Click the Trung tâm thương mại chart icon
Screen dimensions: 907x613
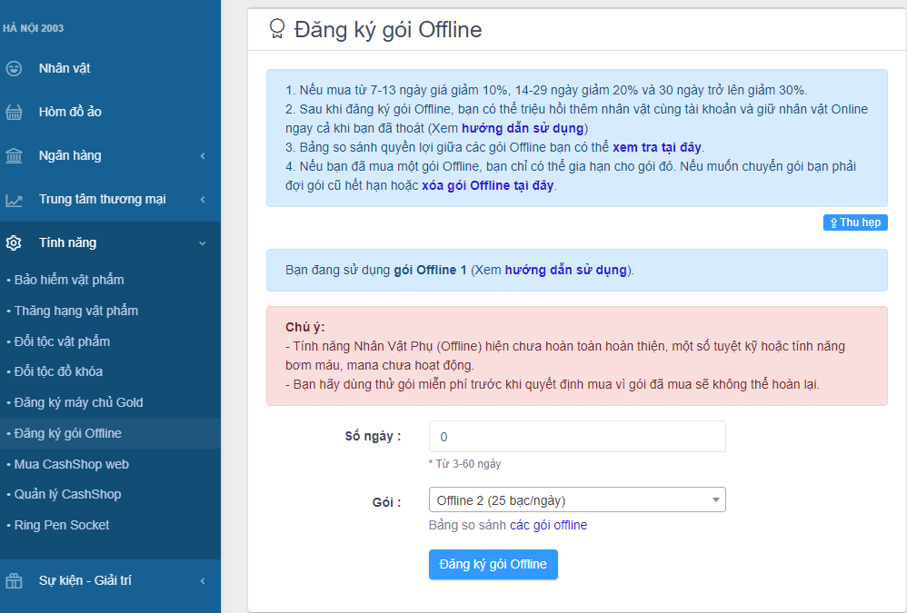pos(15,200)
